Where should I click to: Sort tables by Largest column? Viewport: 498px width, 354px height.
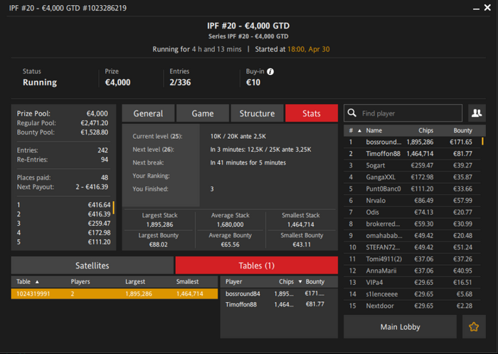click(135, 281)
